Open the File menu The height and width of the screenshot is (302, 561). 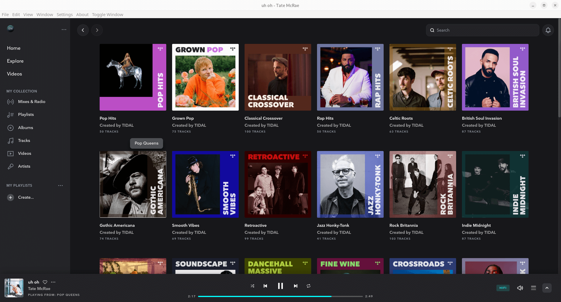[x=5, y=15]
